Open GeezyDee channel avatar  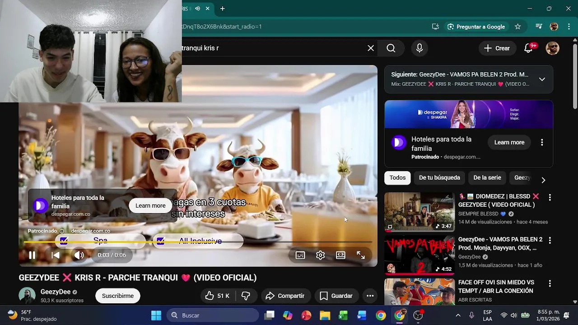click(x=27, y=296)
